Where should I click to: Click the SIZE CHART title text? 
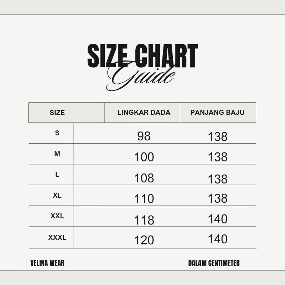tap(142, 56)
